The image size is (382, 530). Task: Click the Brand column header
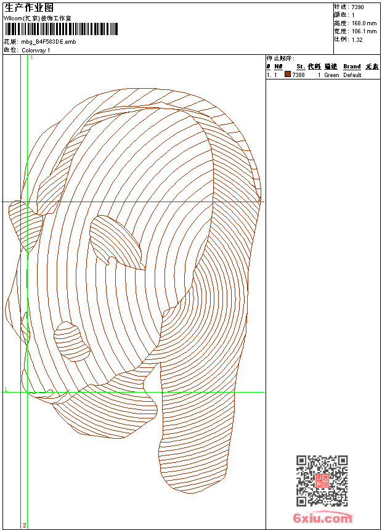[352, 67]
